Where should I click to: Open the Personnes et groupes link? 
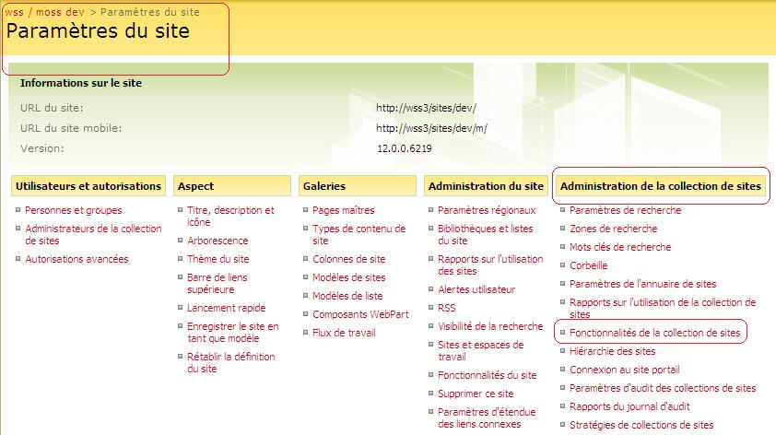pos(73,210)
